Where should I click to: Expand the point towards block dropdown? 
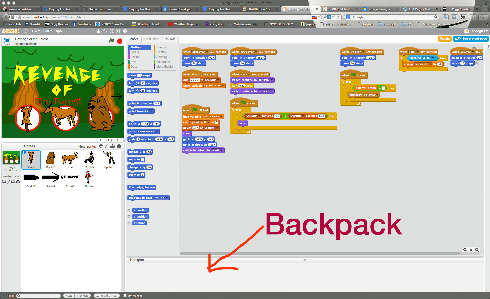[151, 111]
